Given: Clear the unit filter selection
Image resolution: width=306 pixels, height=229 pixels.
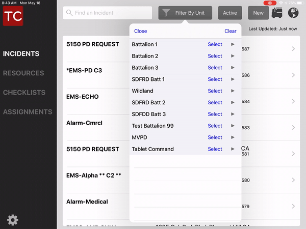Looking at the screenshot, I should coord(231,31).
